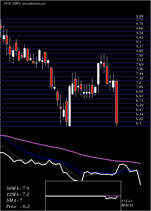
Task: Click the 8.54 price axis label
Action: pyautogui.click(x=140, y=33)
